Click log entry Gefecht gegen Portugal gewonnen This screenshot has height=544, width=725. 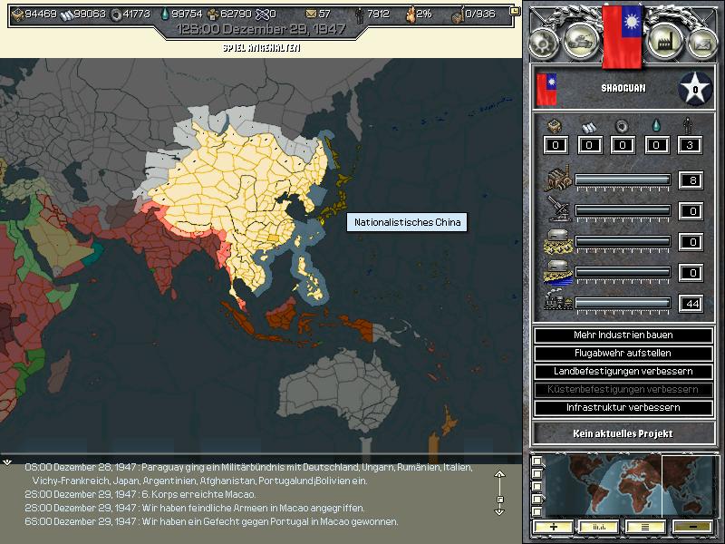[211, 521]
